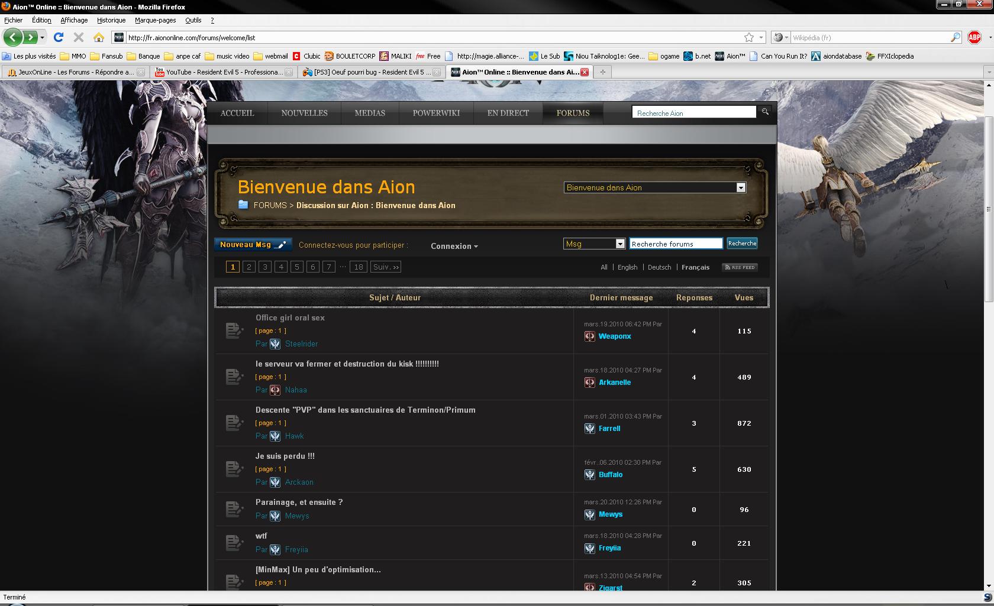
Task: Go to the ACCUEIL nav section
Action: 237,113
